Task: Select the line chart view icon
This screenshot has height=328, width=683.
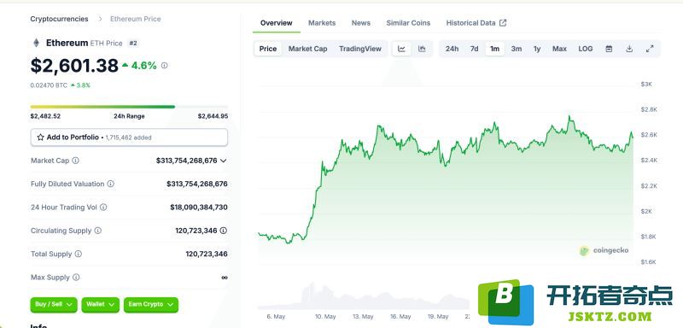Action: point(401,49)
